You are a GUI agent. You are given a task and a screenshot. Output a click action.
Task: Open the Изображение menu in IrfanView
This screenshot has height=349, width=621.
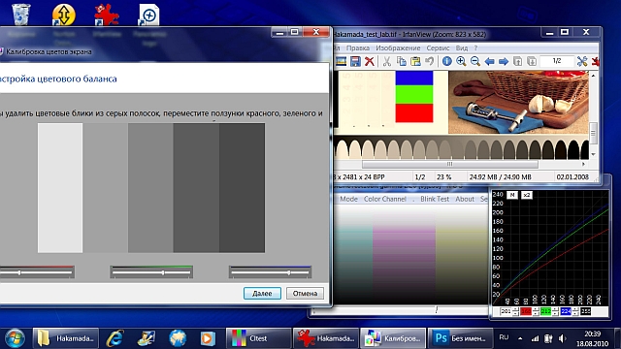tap(398, 48)
